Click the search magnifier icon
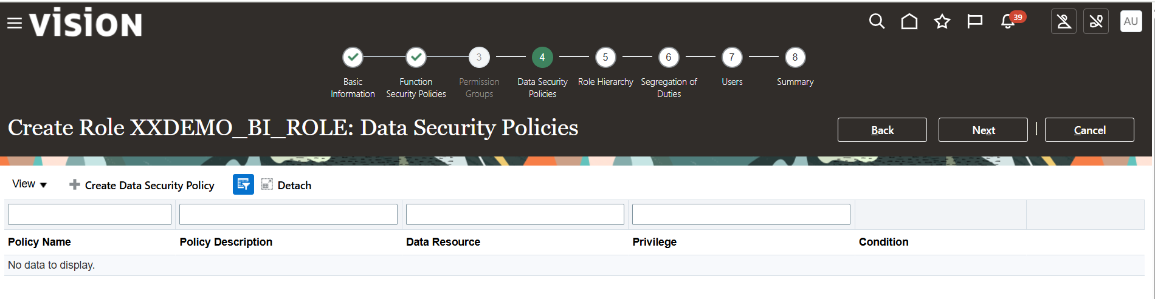The height and width of the screenshot is (299, 1155). point(877,22)
